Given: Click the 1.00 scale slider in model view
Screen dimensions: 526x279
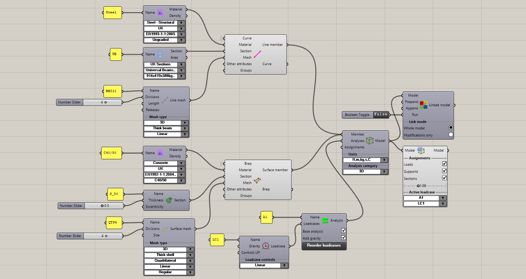Looking at the screenshot, I should click(425, 186).
